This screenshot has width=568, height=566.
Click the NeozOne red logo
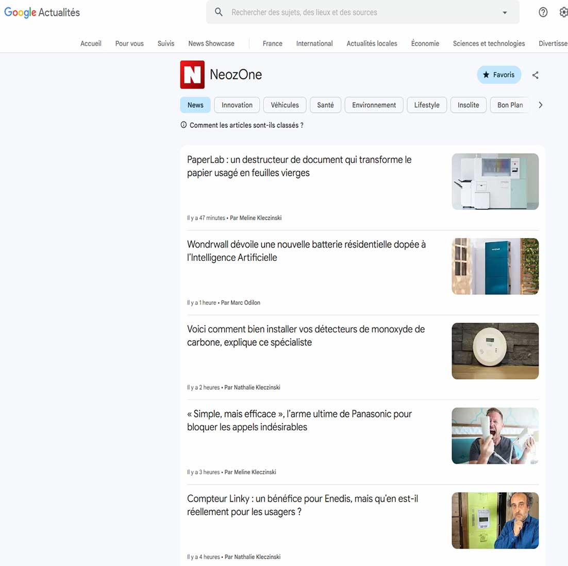click(x=192, y=75)
